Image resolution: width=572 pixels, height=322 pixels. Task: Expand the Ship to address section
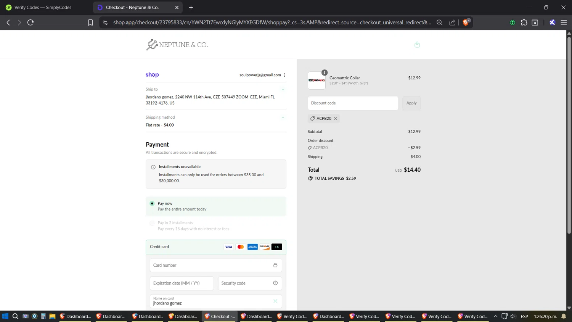point(283,90)
